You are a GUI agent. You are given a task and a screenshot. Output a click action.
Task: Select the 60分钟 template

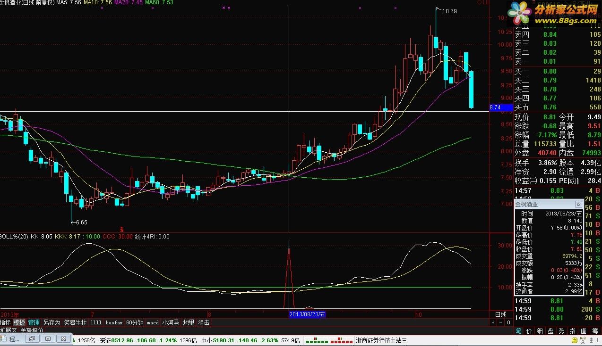pos(135,322)
